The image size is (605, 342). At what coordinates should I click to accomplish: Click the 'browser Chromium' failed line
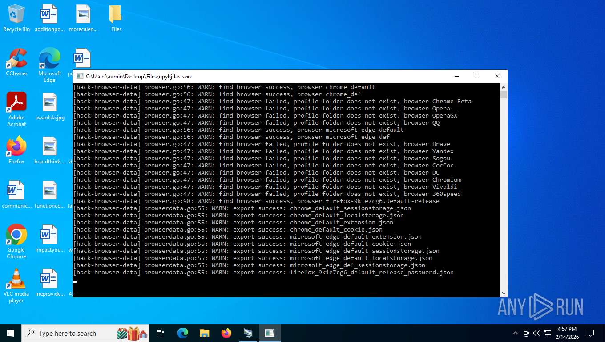pyautogui.click(x=267, y=179)
